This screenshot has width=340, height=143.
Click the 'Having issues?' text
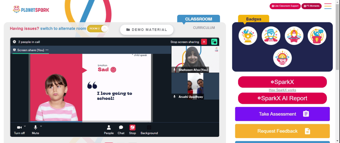click(24, 28)
